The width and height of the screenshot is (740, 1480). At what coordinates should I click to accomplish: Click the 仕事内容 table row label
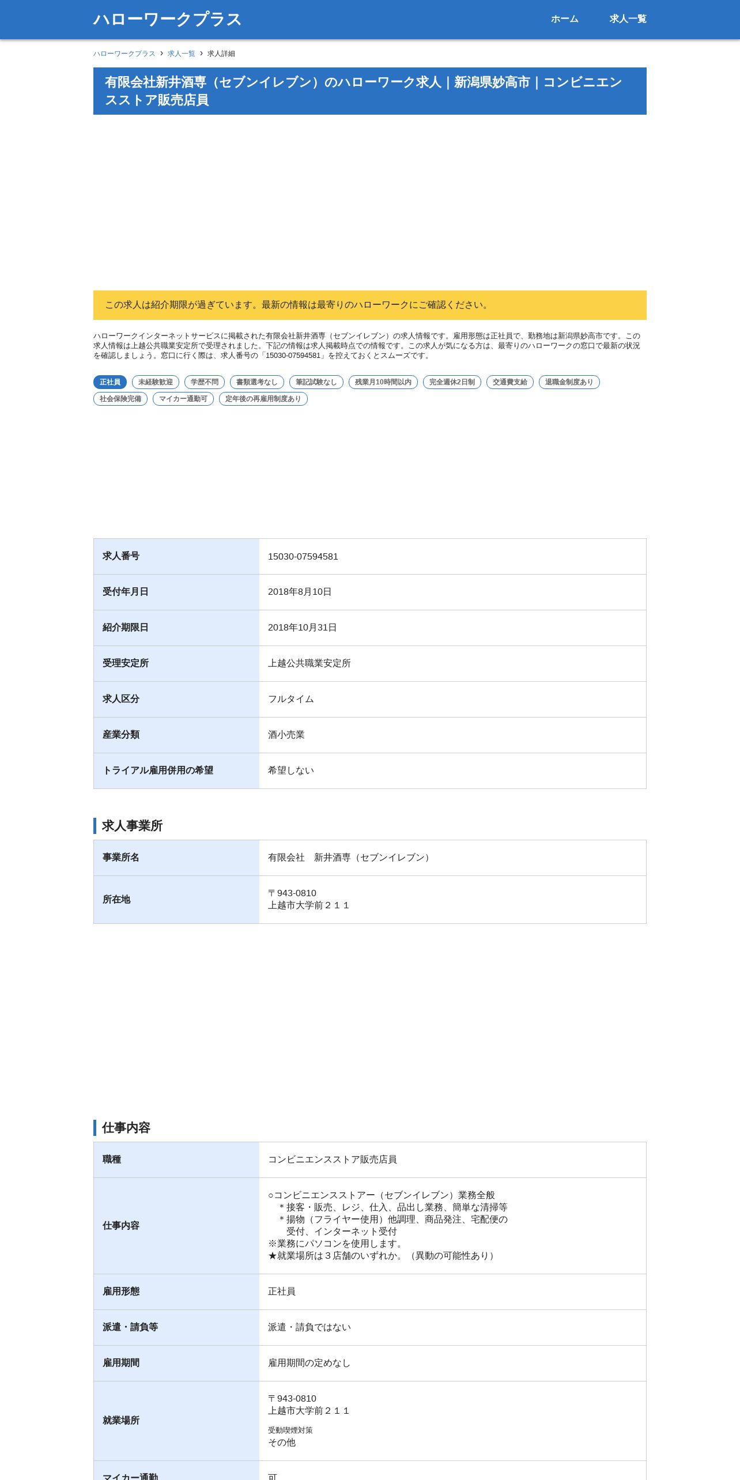121,1226
